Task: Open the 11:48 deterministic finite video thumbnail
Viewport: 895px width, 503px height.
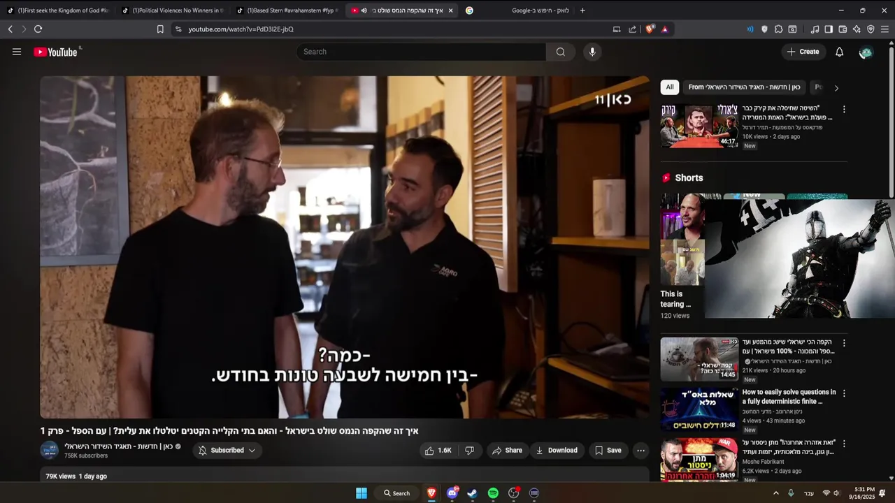Action: [699, 409]
